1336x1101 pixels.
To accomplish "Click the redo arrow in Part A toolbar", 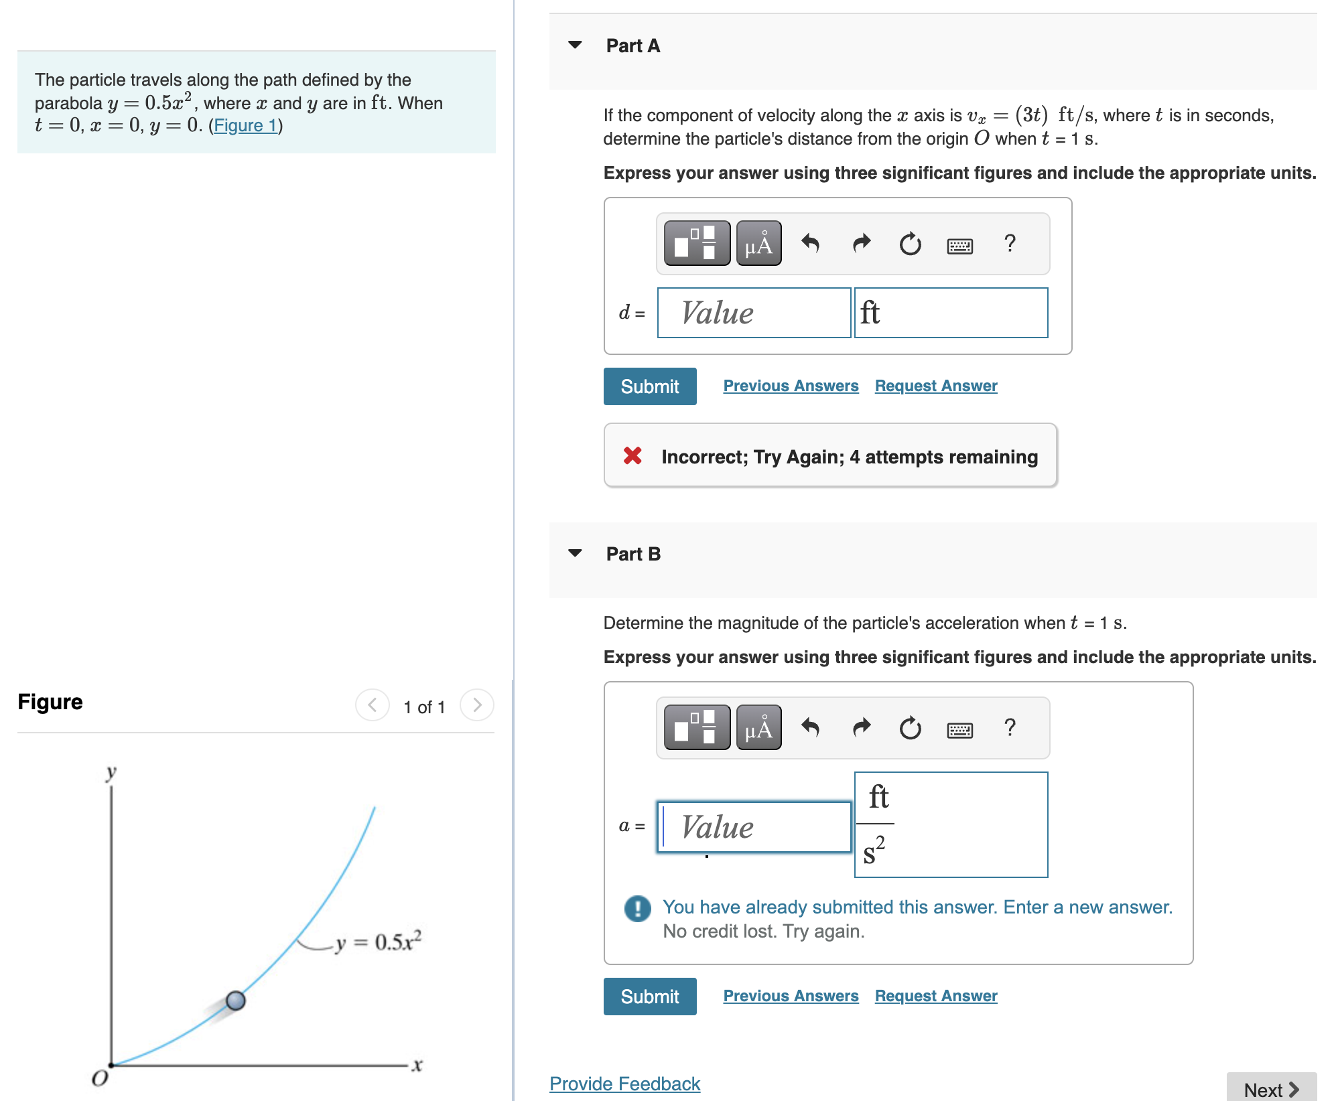I will [861, 243].
